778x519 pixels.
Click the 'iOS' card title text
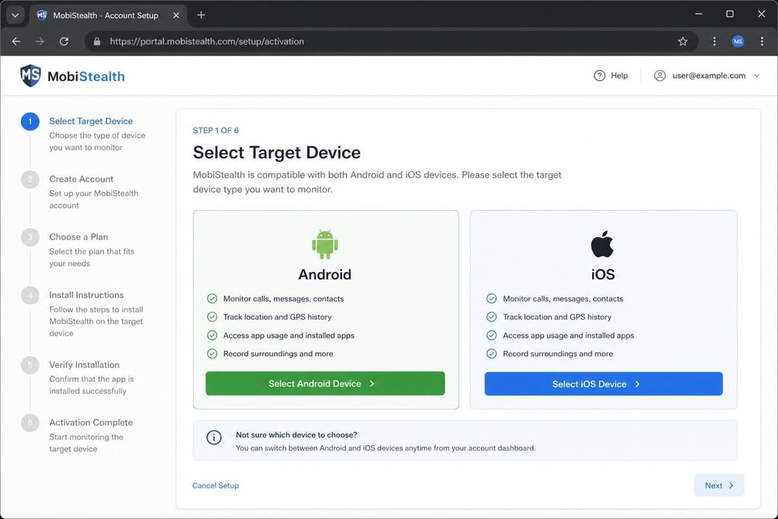[603, 275]
